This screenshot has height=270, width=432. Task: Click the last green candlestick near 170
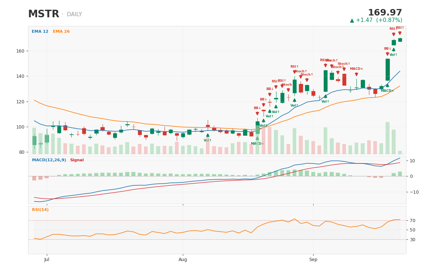point(400,40)
